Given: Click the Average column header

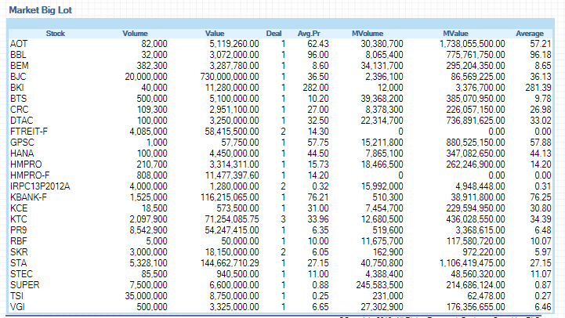Looking at the screenshot, I should (x=530, y=34).
